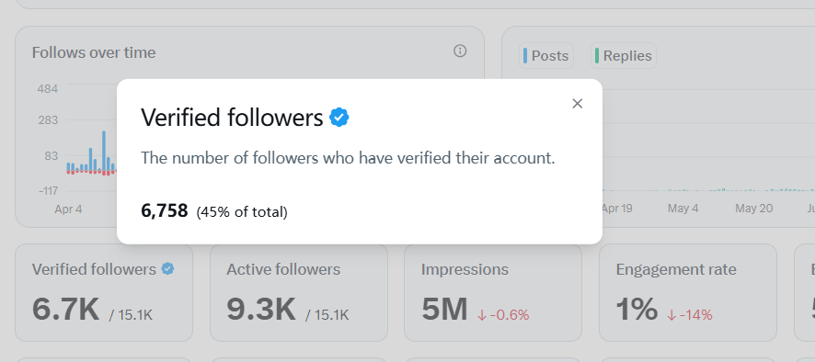Select the Impressions metric card
The image size is (815, 362).
tap(493, 292)
